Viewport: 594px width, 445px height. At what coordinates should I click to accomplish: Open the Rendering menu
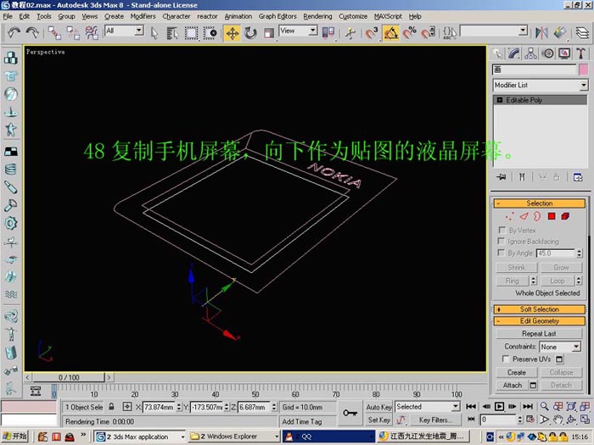[317, 16]
